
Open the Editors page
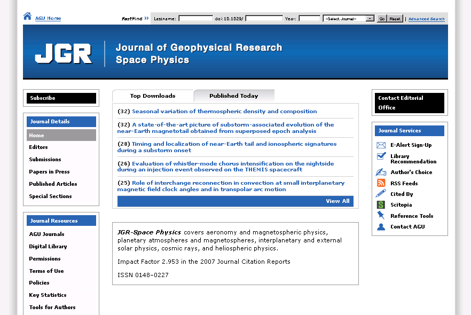[38, 147]
